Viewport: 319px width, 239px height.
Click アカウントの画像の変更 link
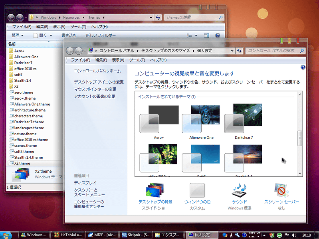pyautogui.click(x=94, y=96)
